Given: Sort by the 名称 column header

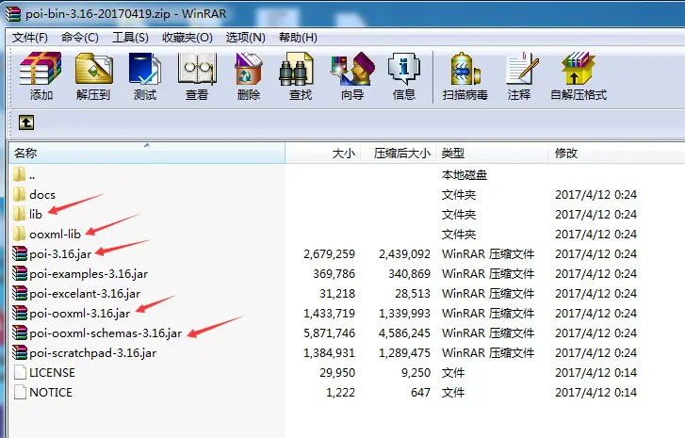Looking at the screenshot, I should [x=147, y=154].
